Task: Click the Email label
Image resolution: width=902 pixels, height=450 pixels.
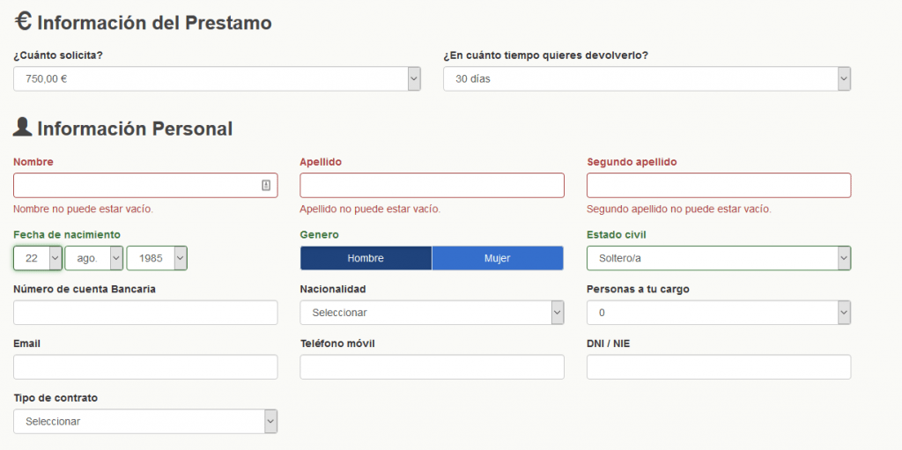Action: click(x=26, y=343)
